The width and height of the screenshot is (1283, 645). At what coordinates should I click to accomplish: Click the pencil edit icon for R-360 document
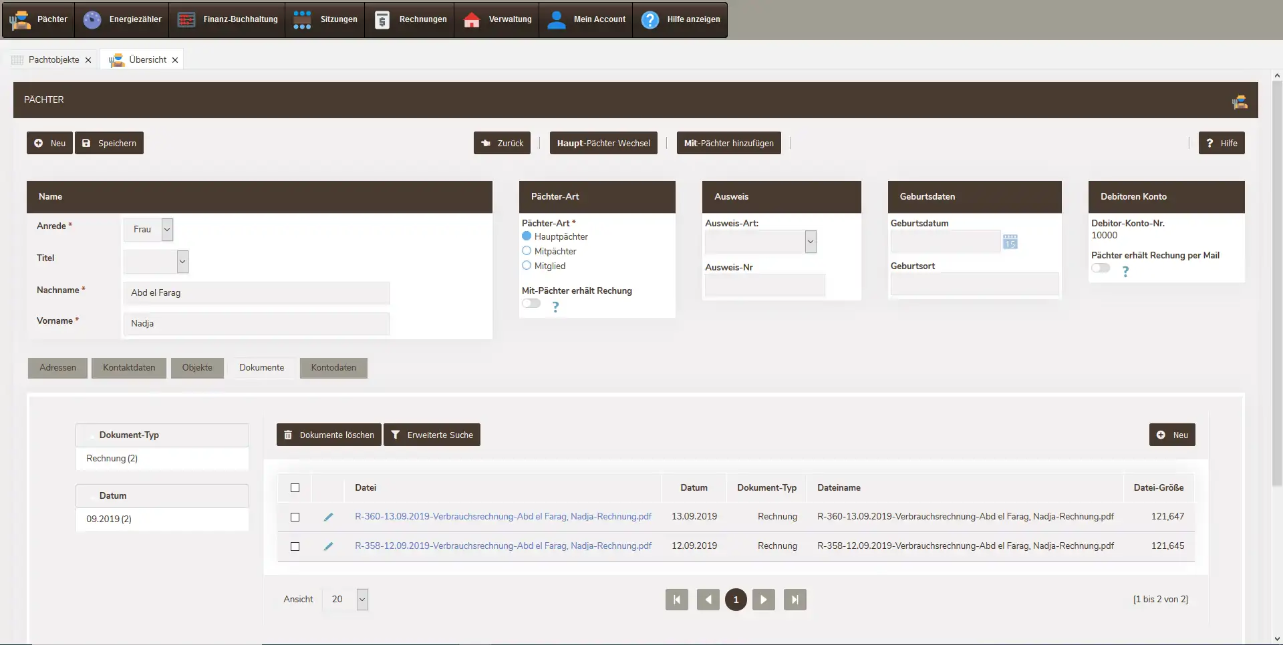328,517
